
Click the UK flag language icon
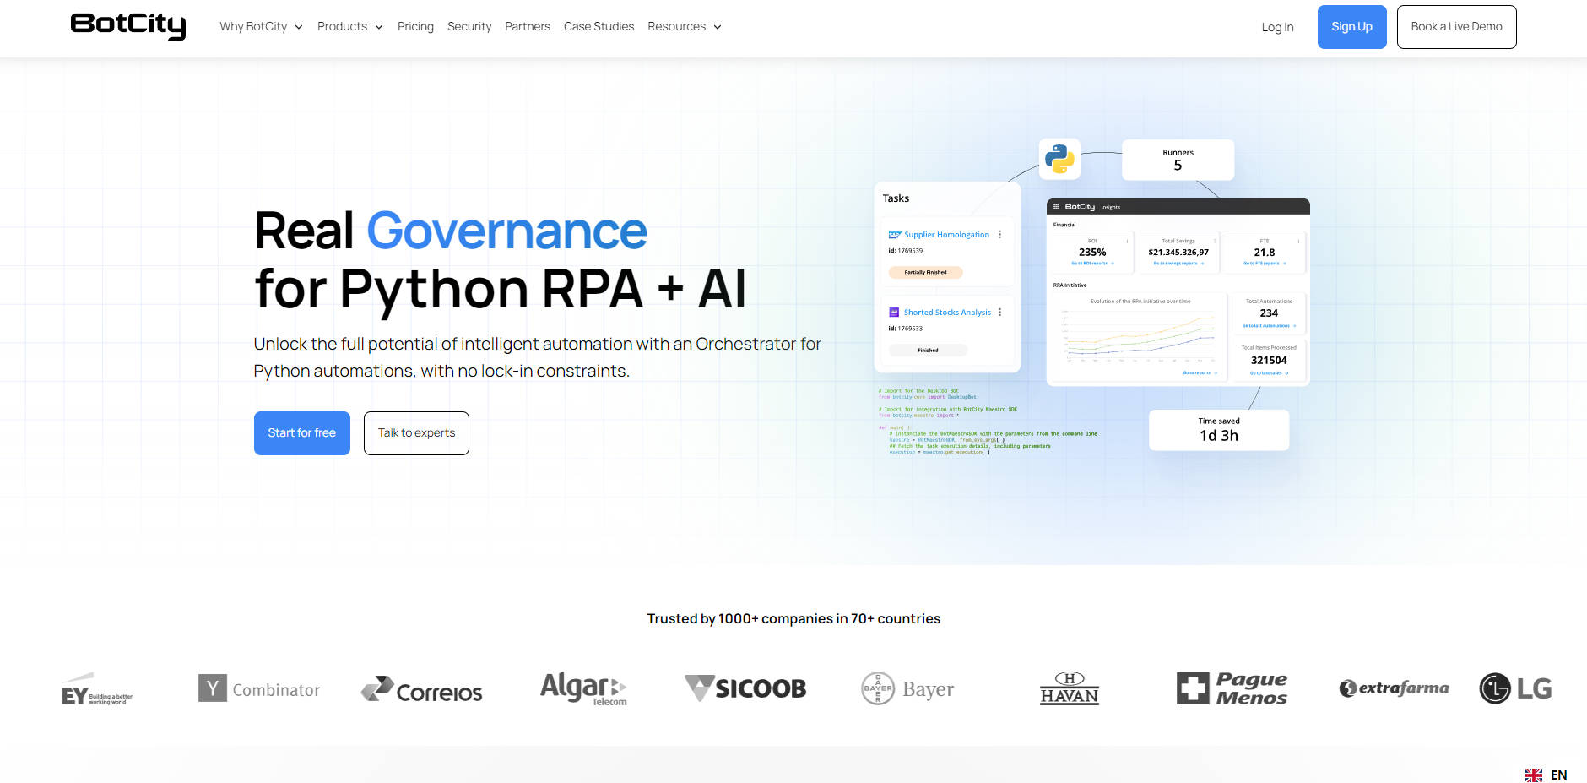coord(1533,775)
